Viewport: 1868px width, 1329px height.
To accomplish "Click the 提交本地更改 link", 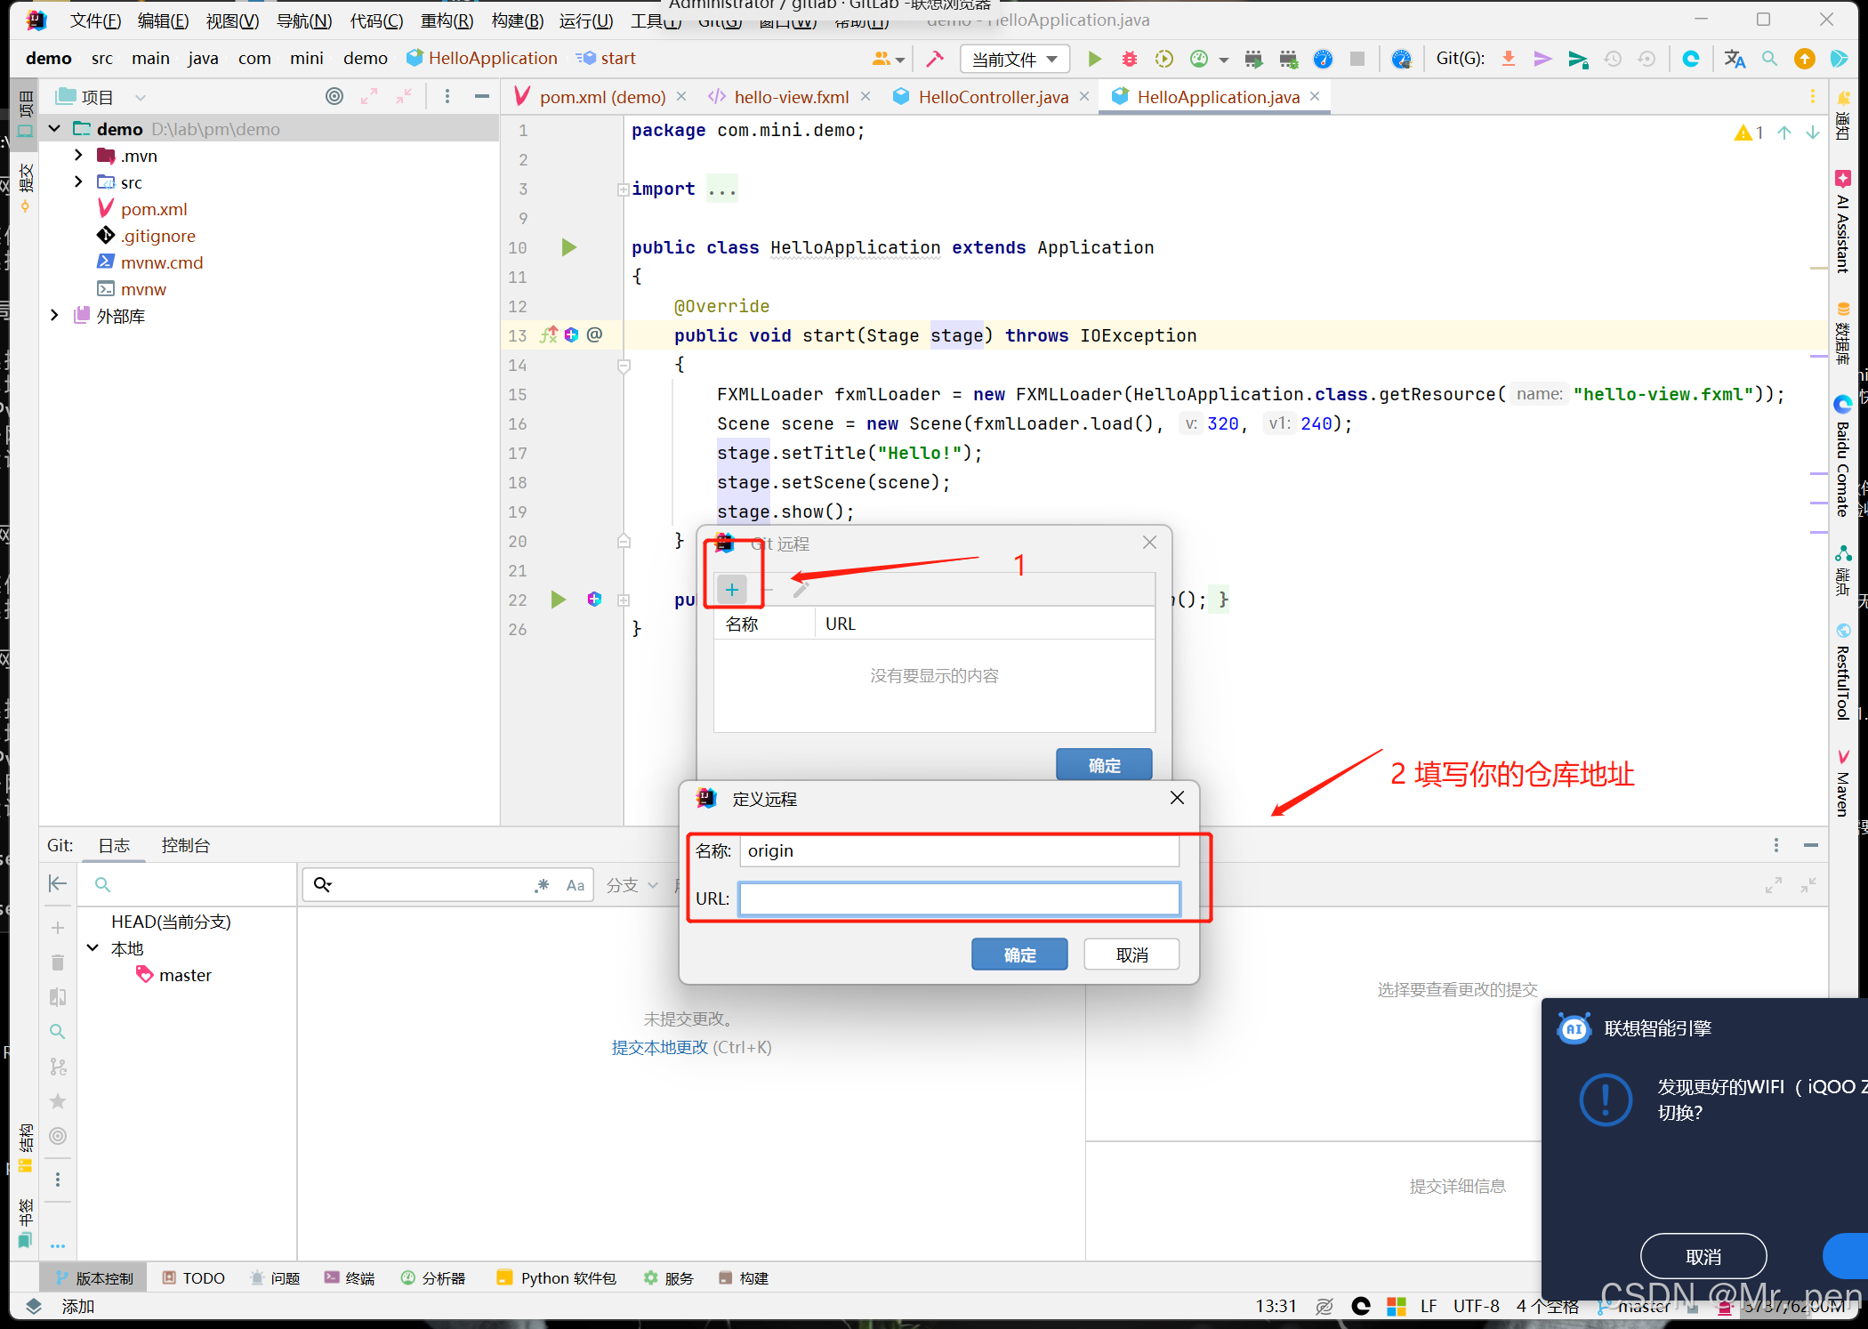I will click(659, 1047).
